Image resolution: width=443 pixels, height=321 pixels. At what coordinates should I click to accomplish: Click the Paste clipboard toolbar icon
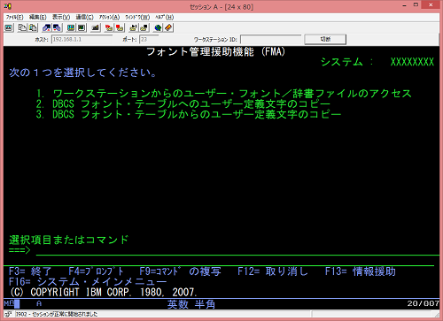click(33, 27)
